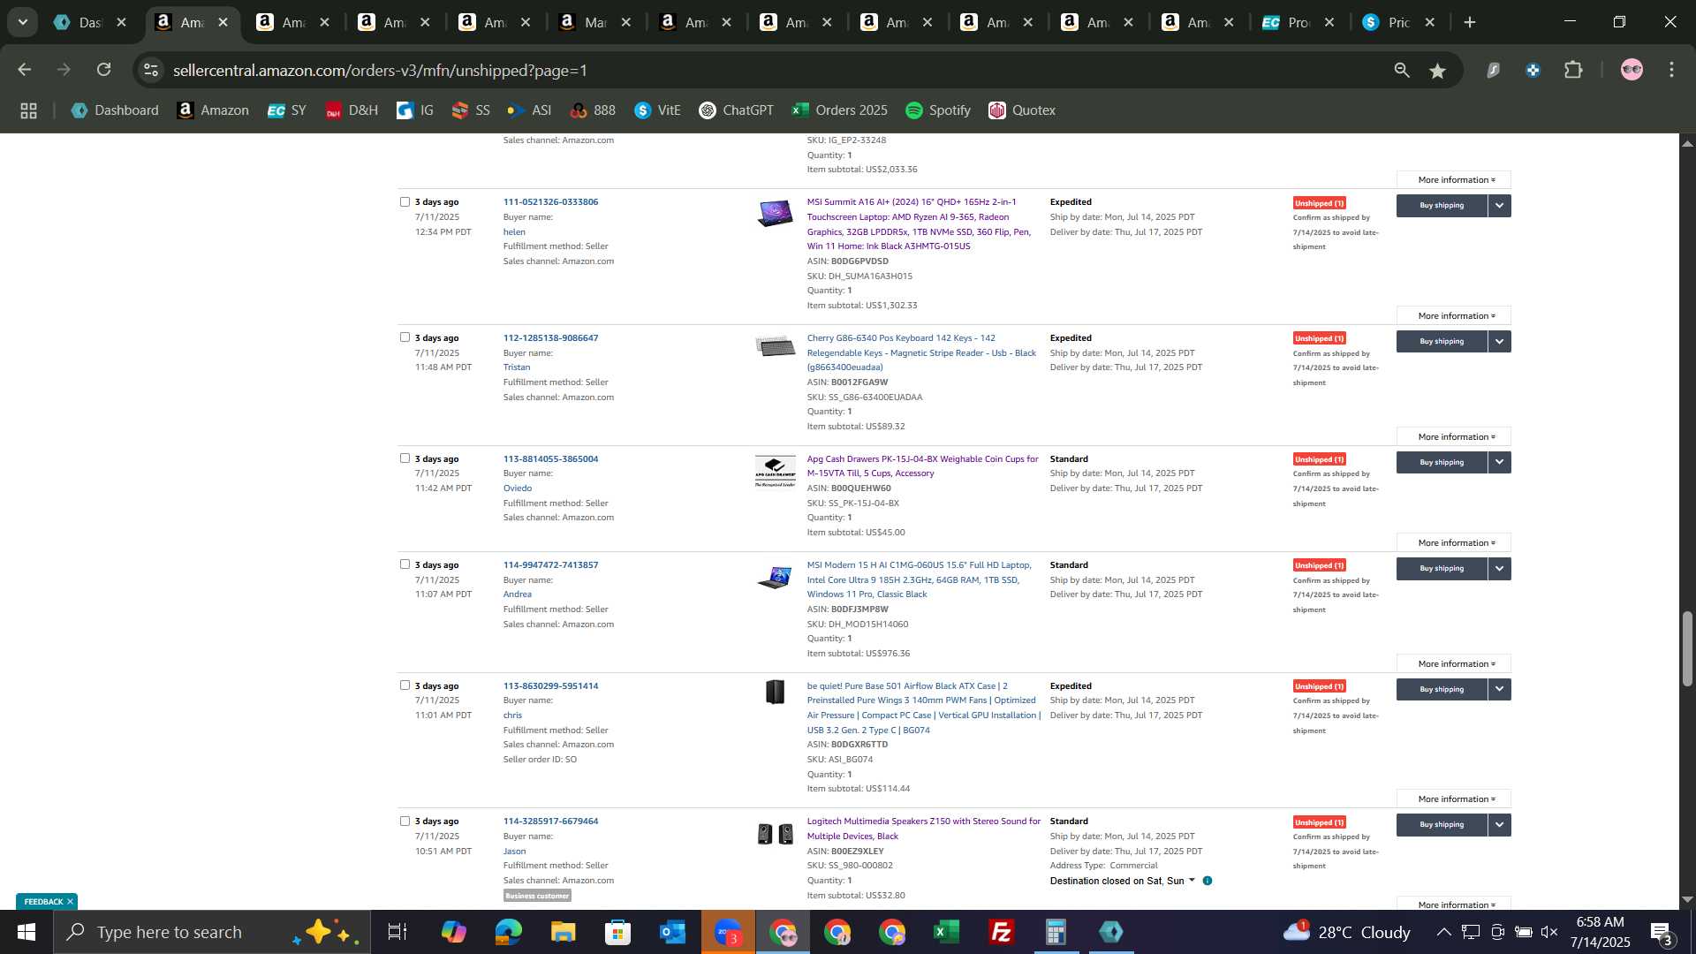Open browser zoom magnifier icon
The width and height of the screenshot is (1696, 954).
[1402, 71]
